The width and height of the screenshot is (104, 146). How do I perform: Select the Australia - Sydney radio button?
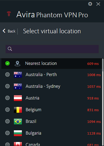click(x=7, y=86)
